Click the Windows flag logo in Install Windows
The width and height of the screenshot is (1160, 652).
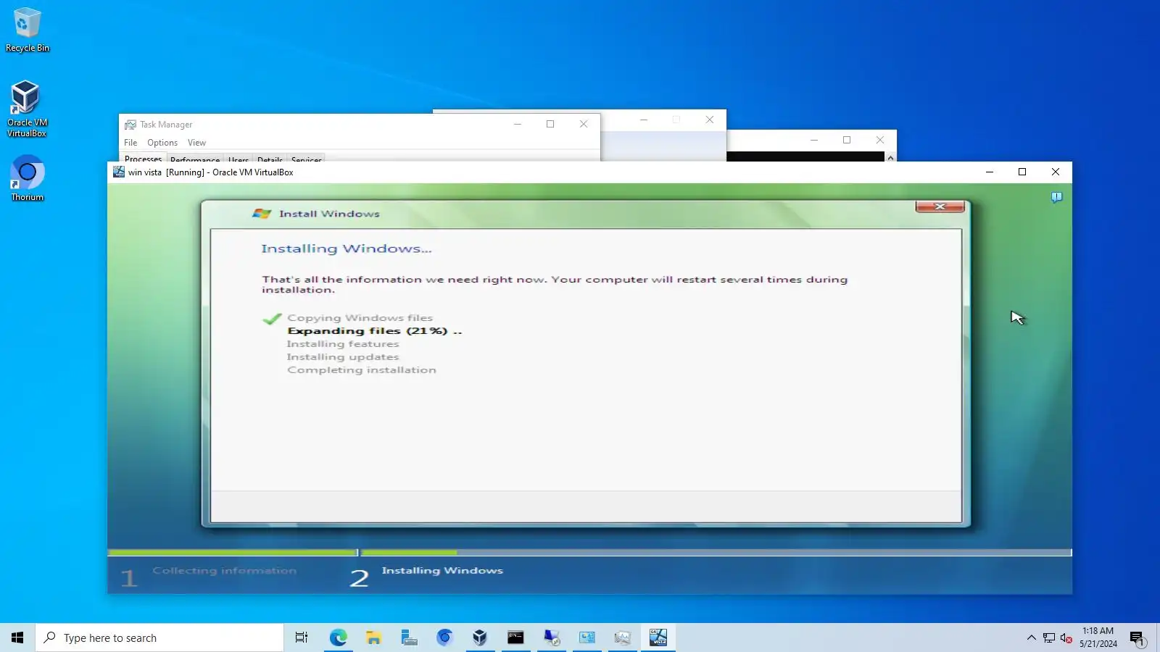(x=262, y=214)
